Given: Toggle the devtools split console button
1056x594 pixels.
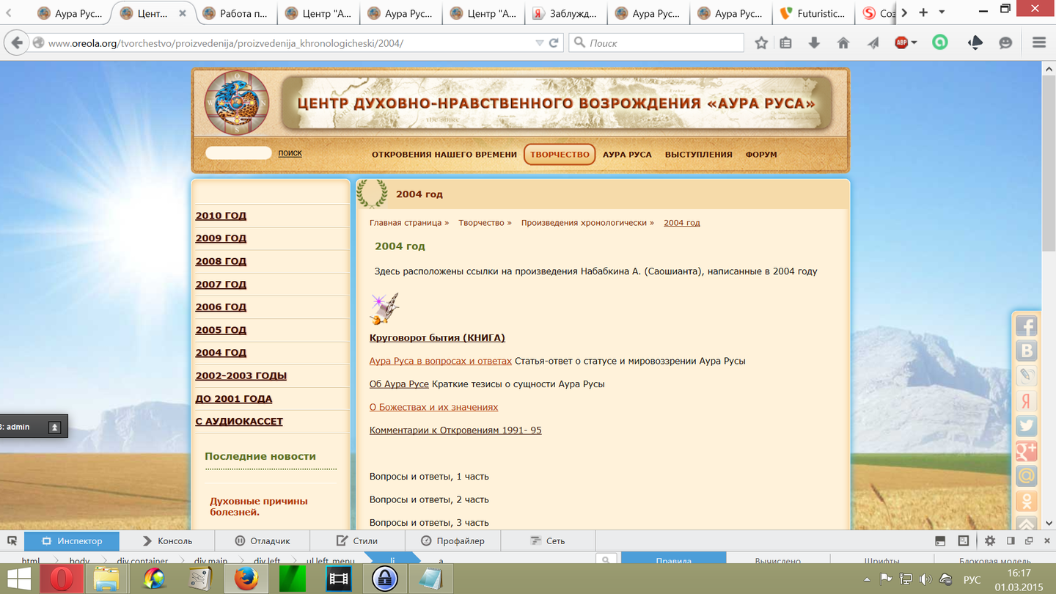Looking at the screenshot, I should (940, 541).
